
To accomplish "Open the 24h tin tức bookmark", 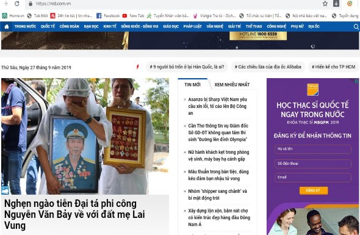I will click(x=71, y=16).
